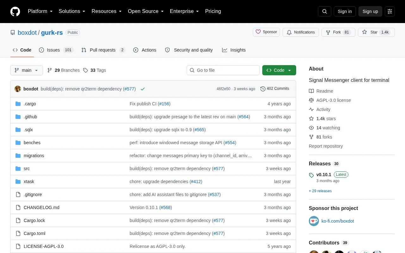This screenshot has width=405, height=253.
Task: Click the Branches git icon
Action: (50, 70)
